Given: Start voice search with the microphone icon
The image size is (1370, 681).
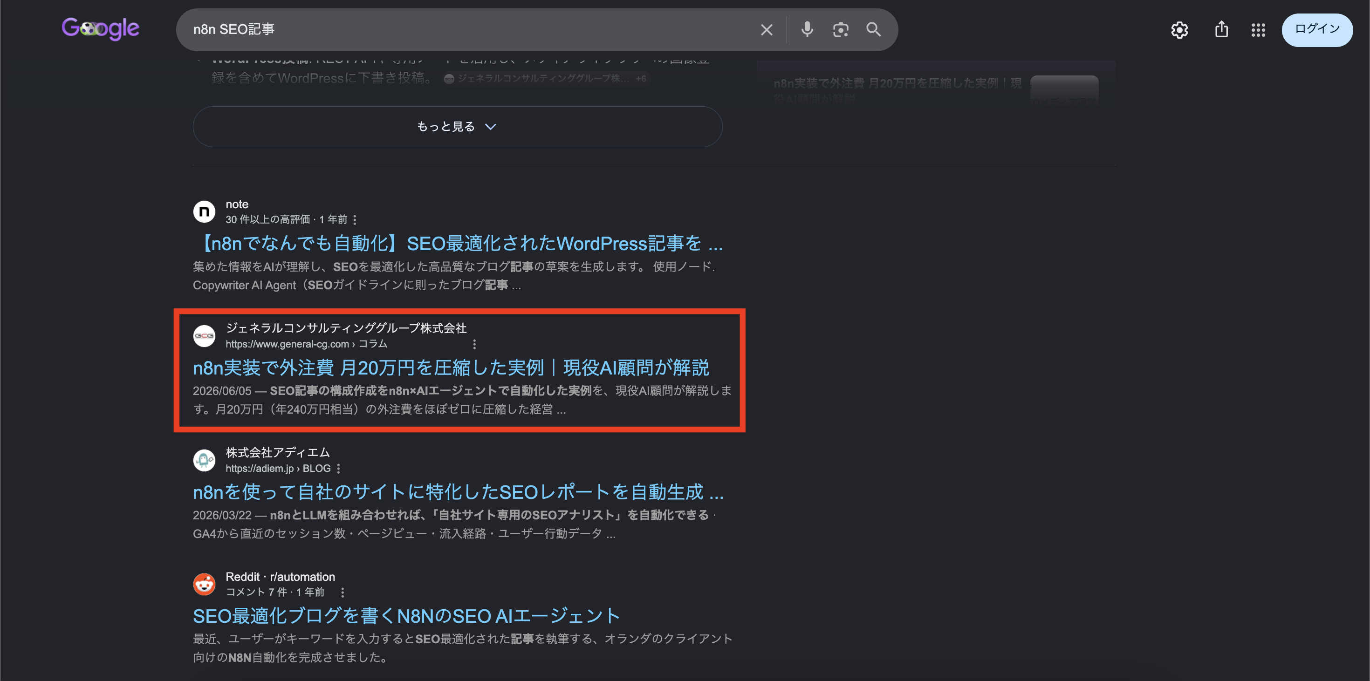Looking at the screenshot, I should 807,30.
